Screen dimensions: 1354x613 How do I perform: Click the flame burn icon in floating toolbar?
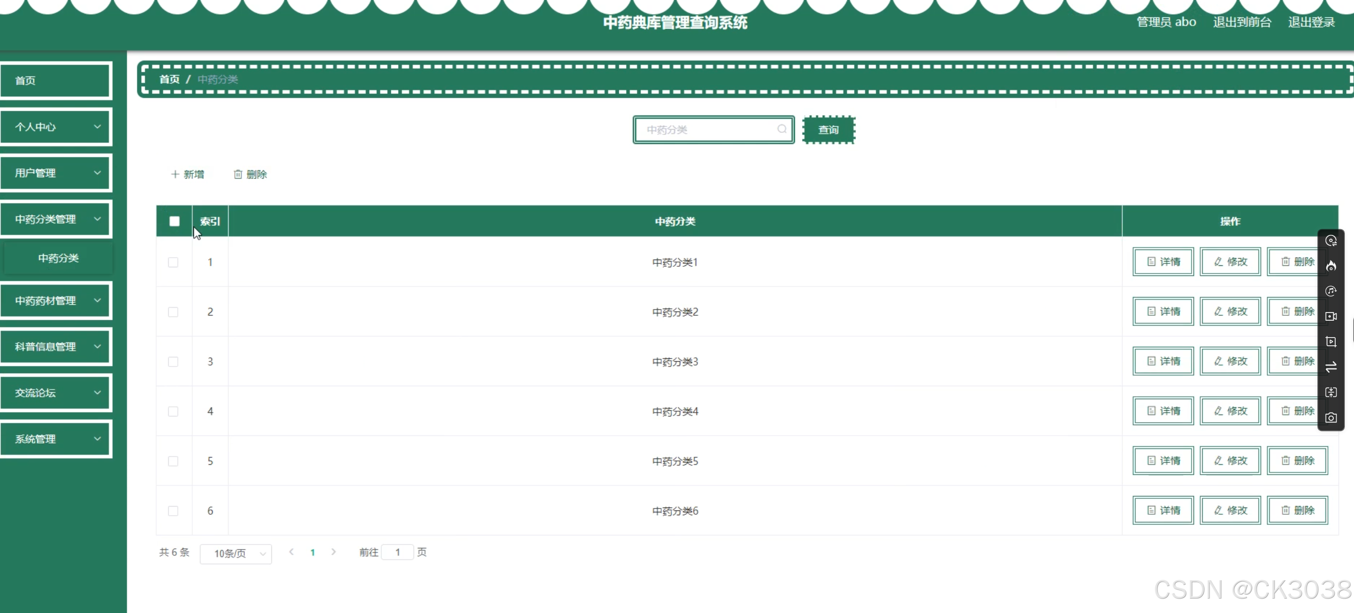(1330, 266)
